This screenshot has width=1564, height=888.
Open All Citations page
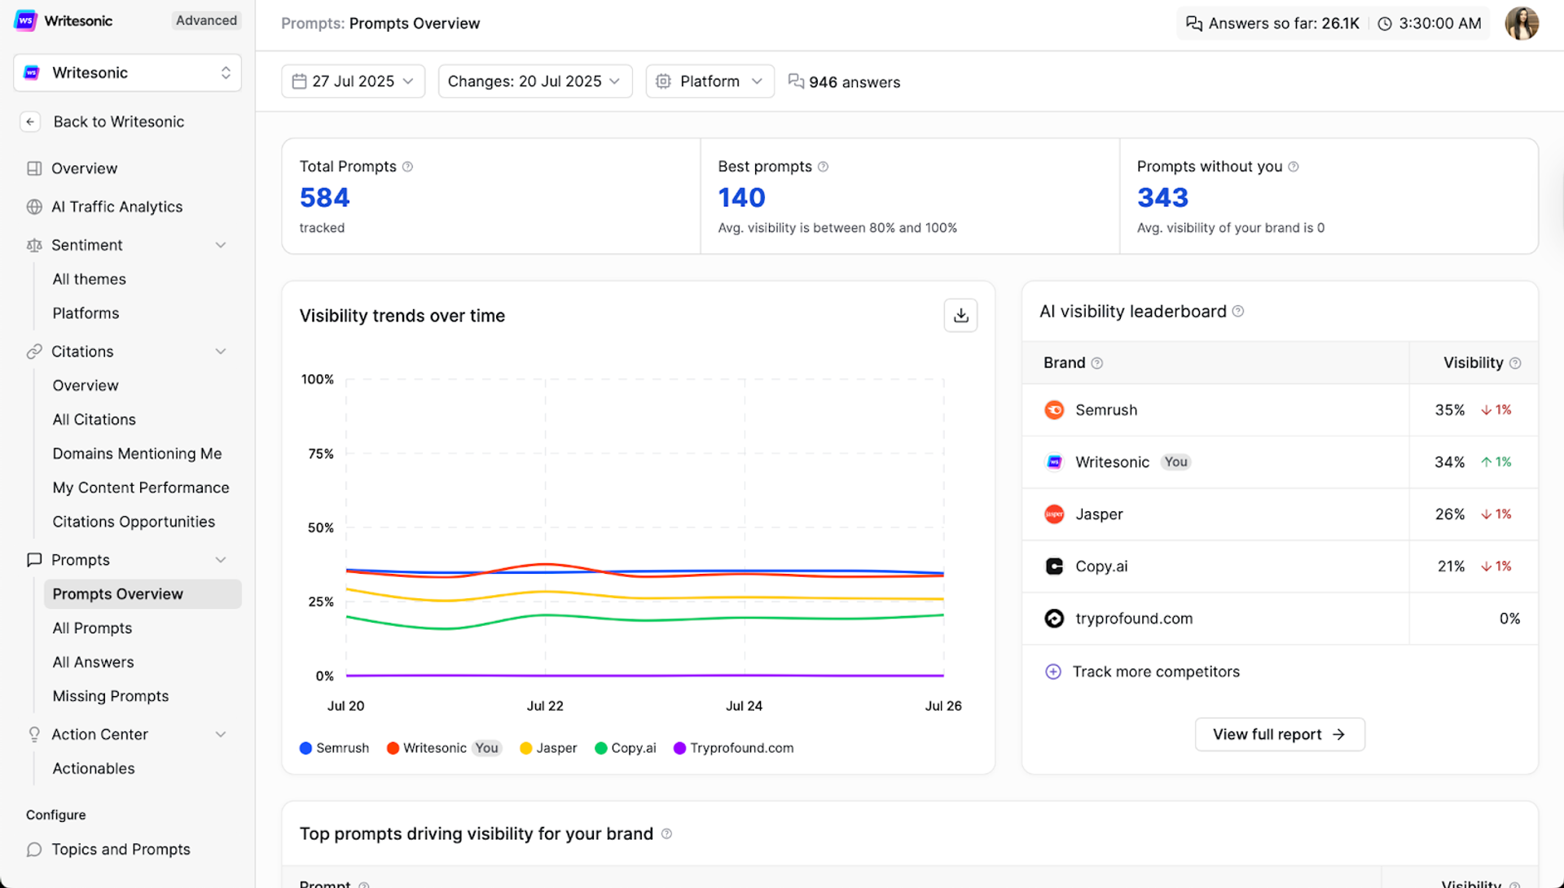pos(94,420)
